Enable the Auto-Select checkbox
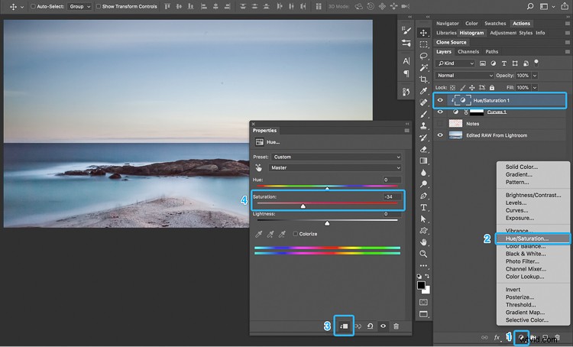 33,6
